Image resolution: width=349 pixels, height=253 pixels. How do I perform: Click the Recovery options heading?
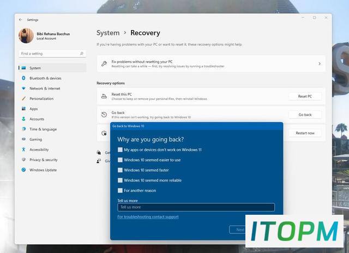point(111,83)
